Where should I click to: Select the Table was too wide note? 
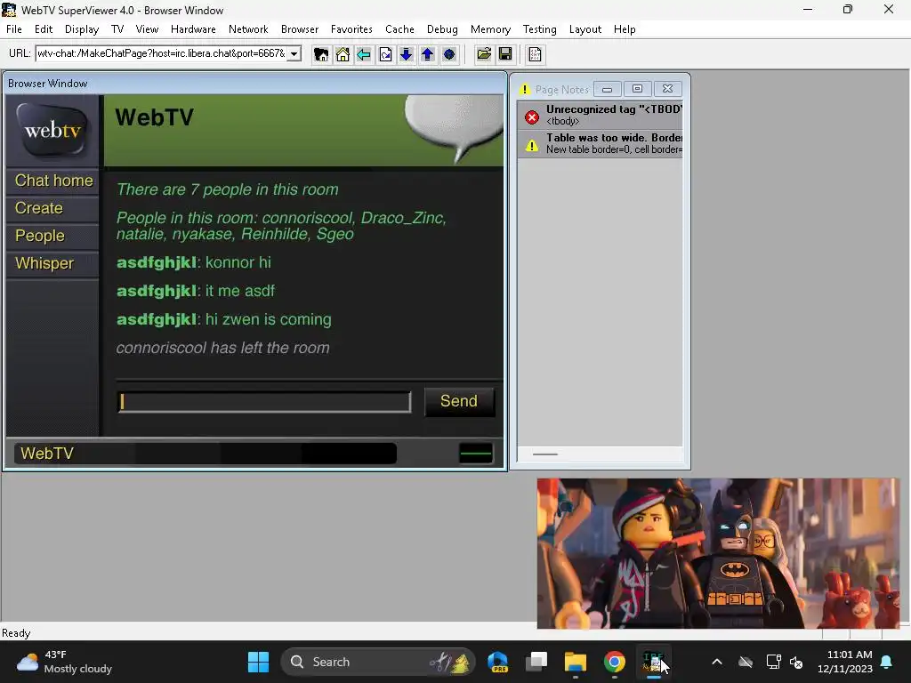coord(601,143)
